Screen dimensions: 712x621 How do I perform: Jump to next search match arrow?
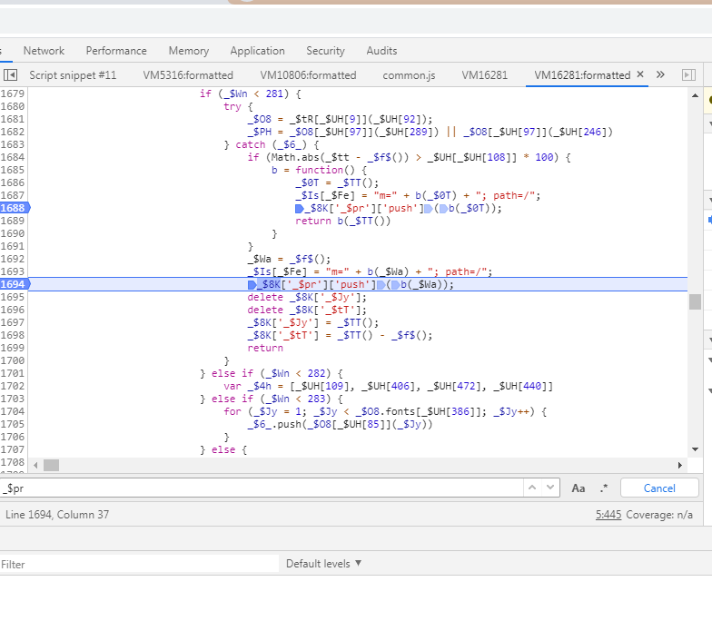[549, 488]
